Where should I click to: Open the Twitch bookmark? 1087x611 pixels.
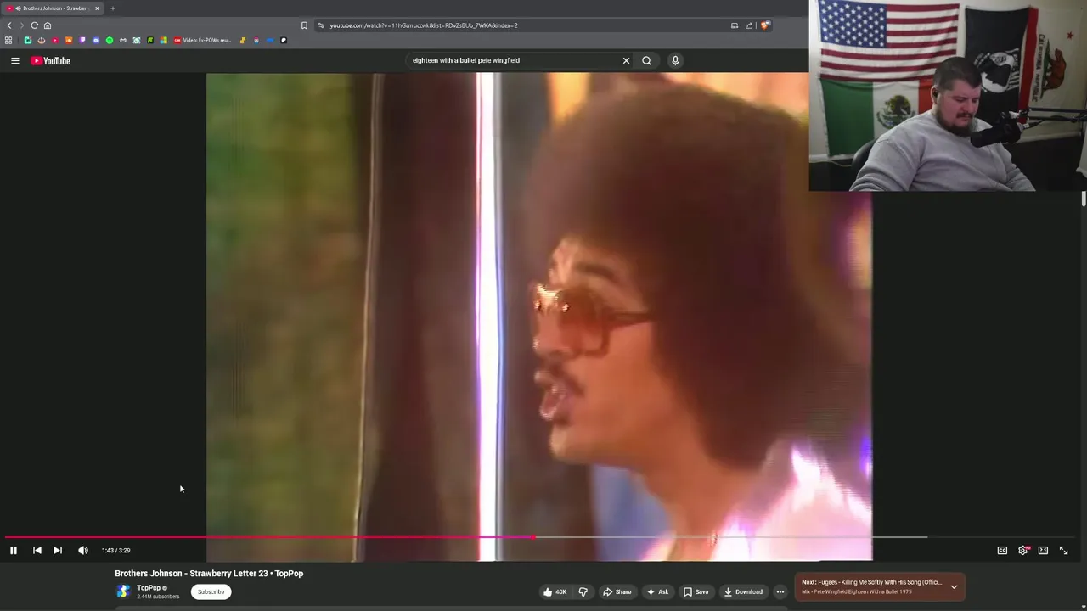click(x=82, y=40)
